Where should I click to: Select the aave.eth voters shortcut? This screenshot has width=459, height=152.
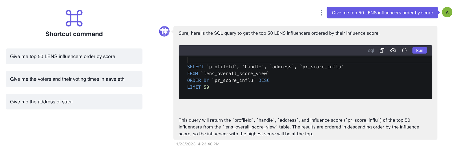74,79
